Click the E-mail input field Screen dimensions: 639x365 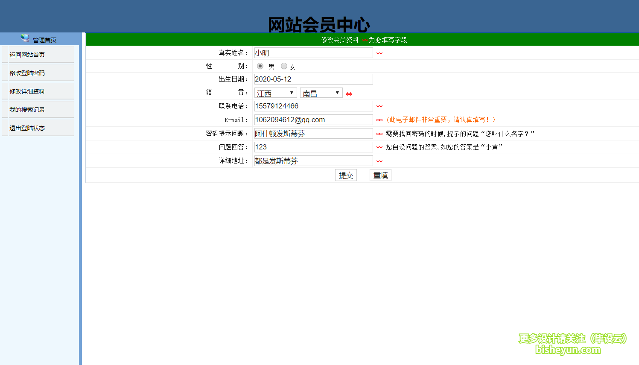click(313, 120)
